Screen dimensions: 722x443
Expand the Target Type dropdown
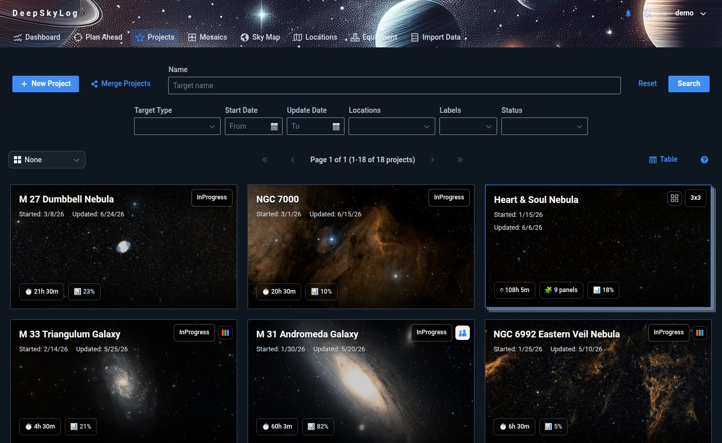pos(177,126)
